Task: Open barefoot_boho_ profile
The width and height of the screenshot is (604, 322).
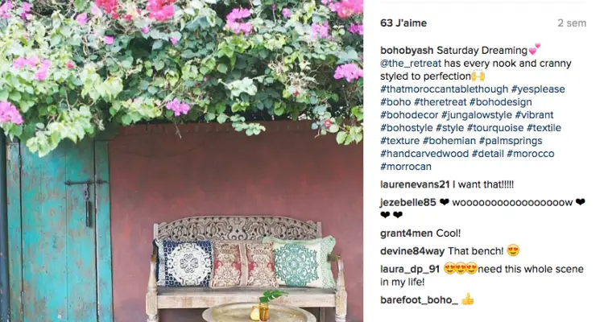Action: tap(419, 299)
